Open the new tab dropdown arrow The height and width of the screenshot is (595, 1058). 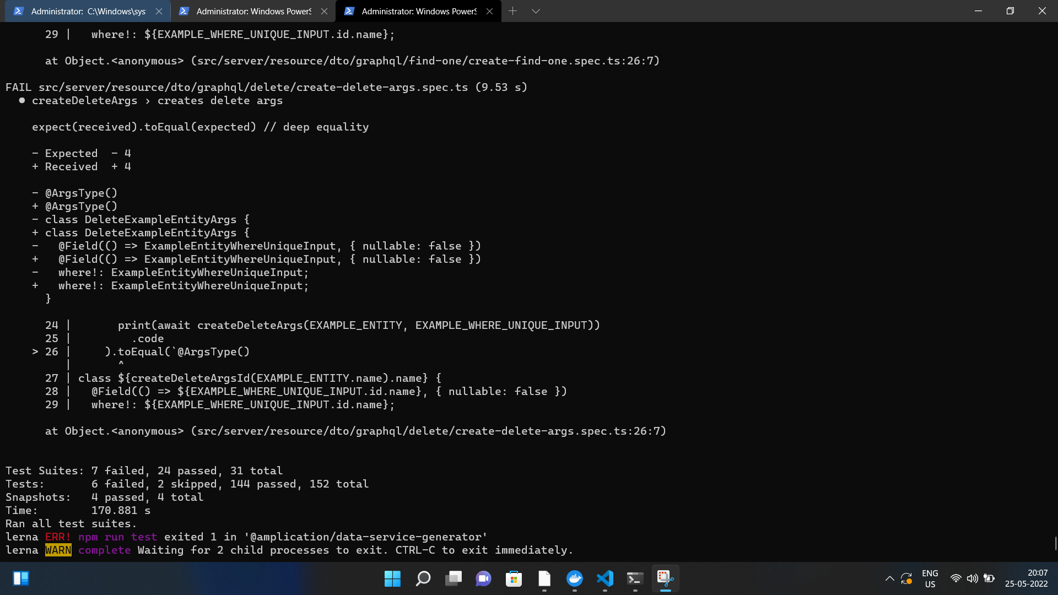(536, 10)
